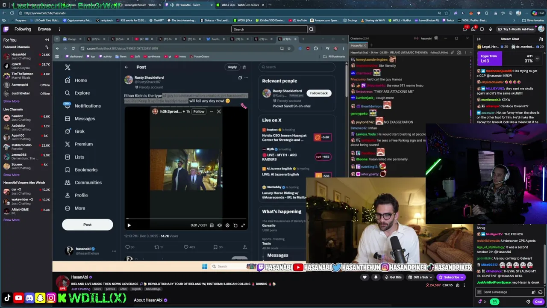Click the Just Chatting category link

point(80,289)
